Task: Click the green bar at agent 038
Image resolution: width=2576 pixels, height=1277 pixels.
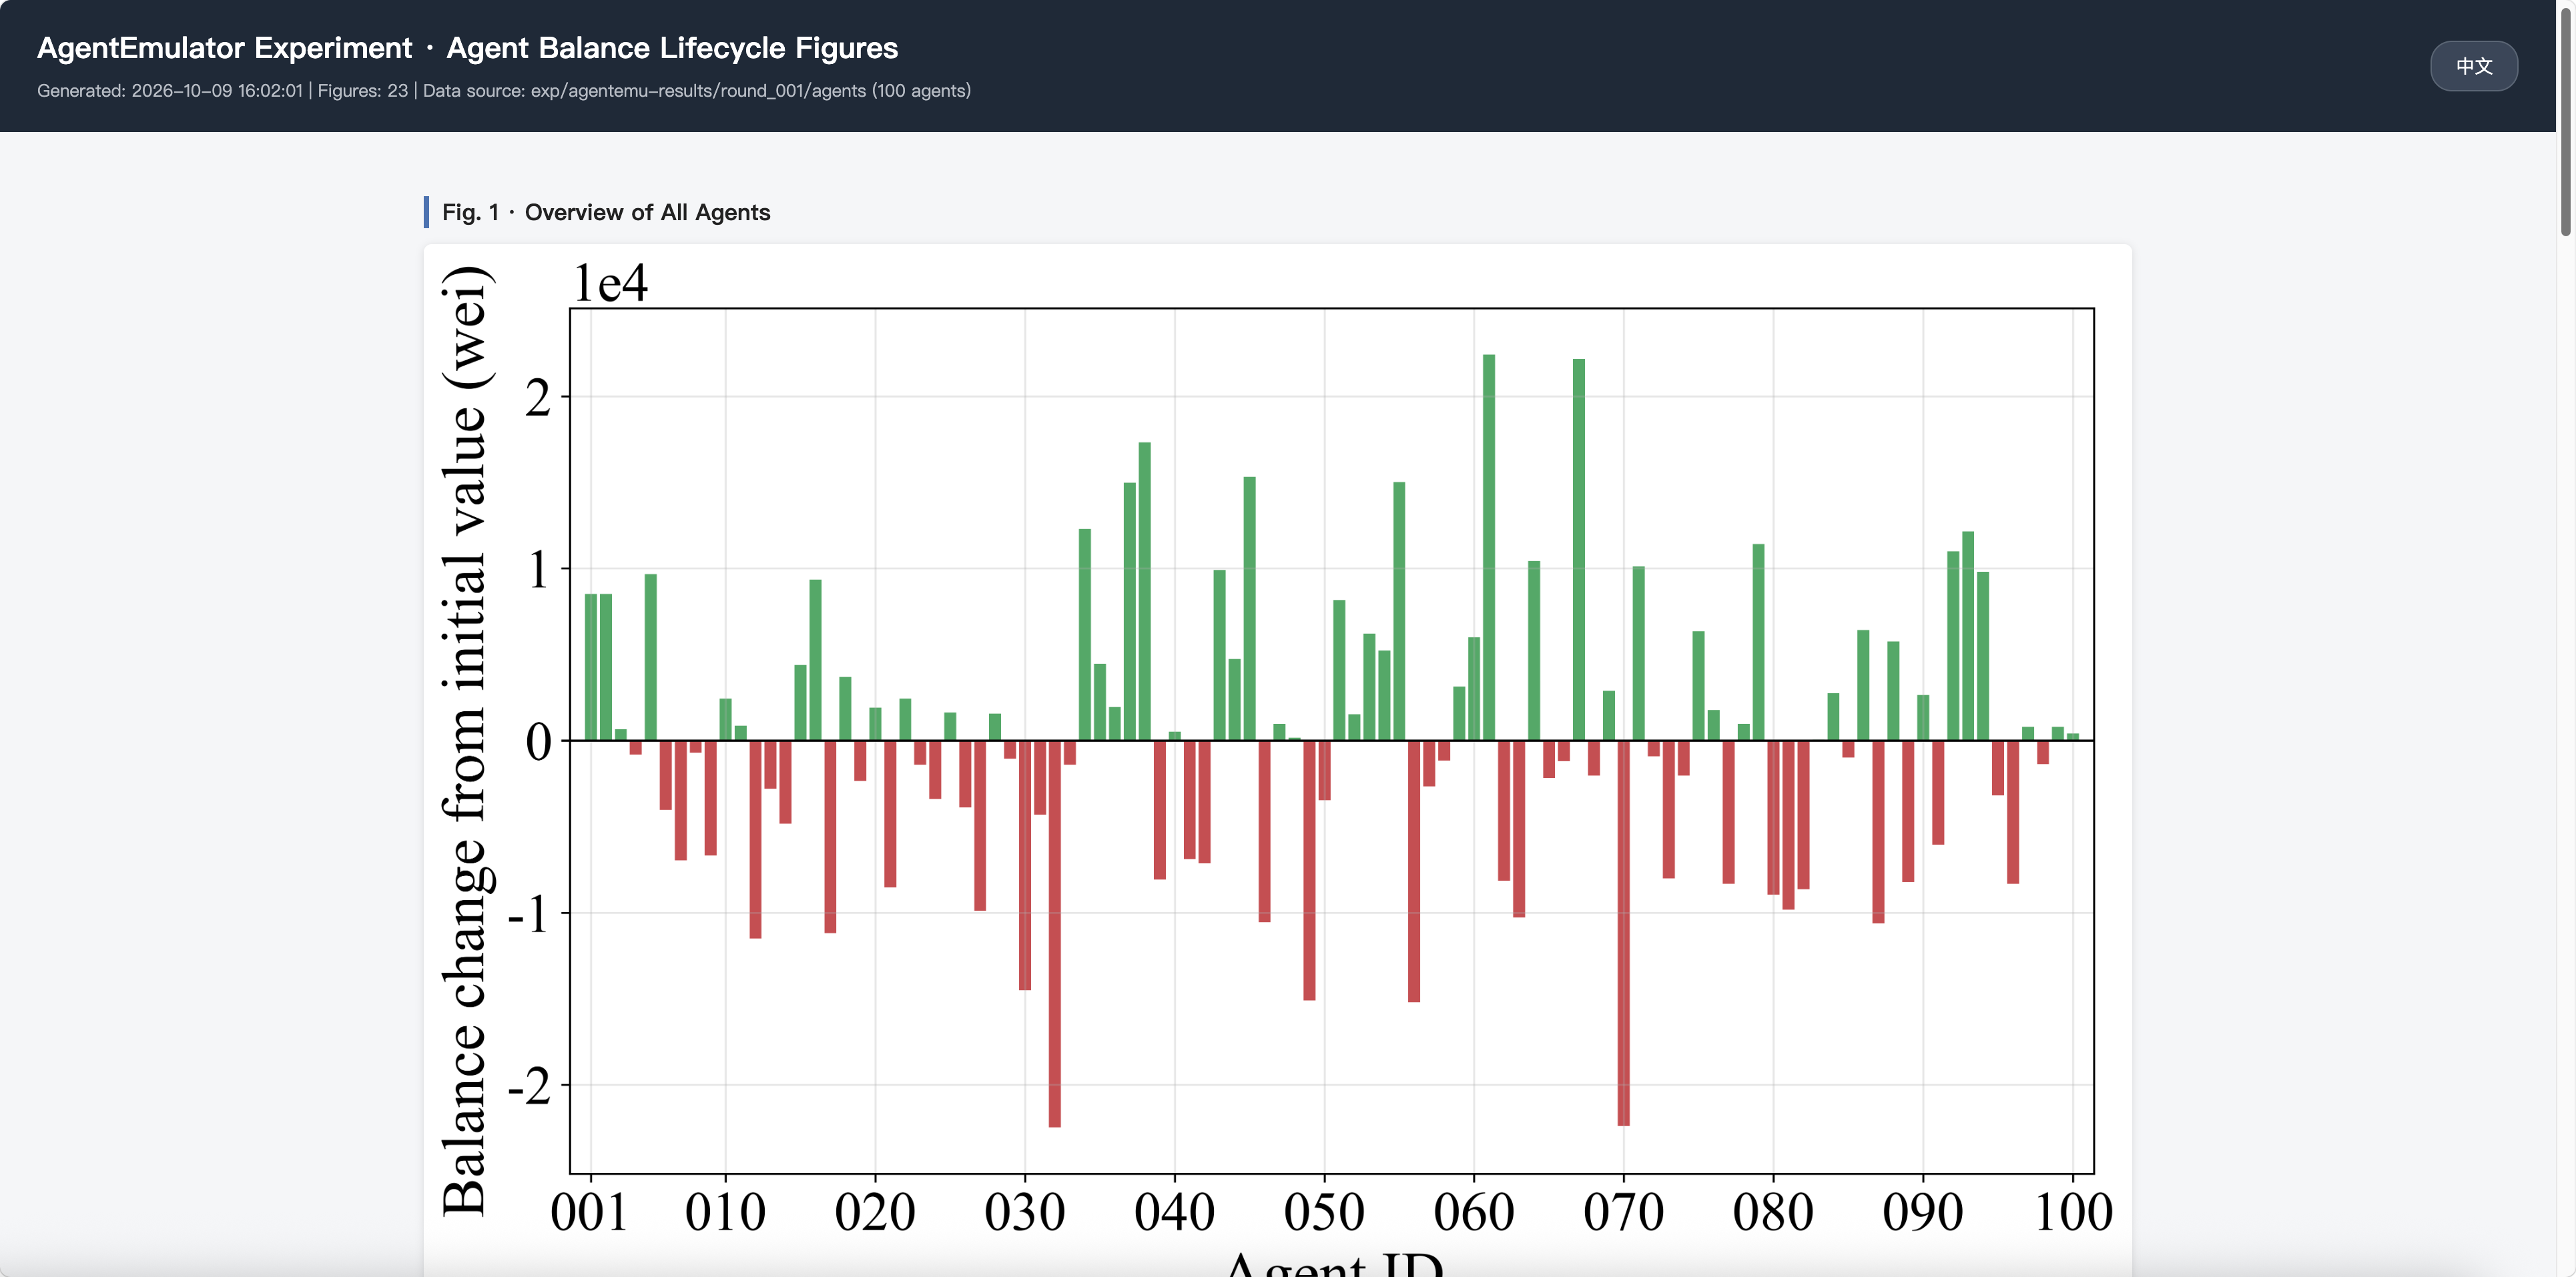Action: pos(1144,591)
